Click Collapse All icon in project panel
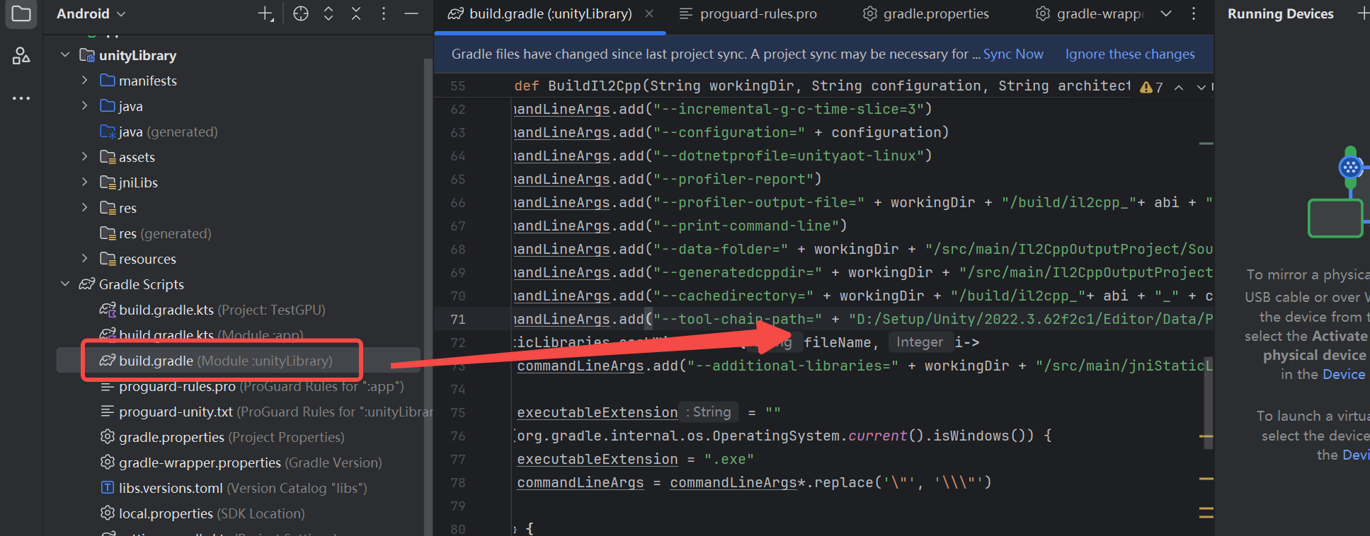1370x536 pixels. pos(356,13)
